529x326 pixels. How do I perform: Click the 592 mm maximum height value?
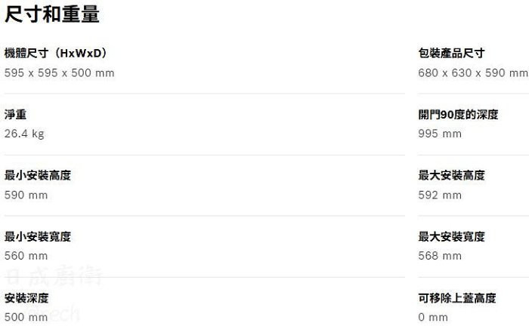[x=440, y=195]
